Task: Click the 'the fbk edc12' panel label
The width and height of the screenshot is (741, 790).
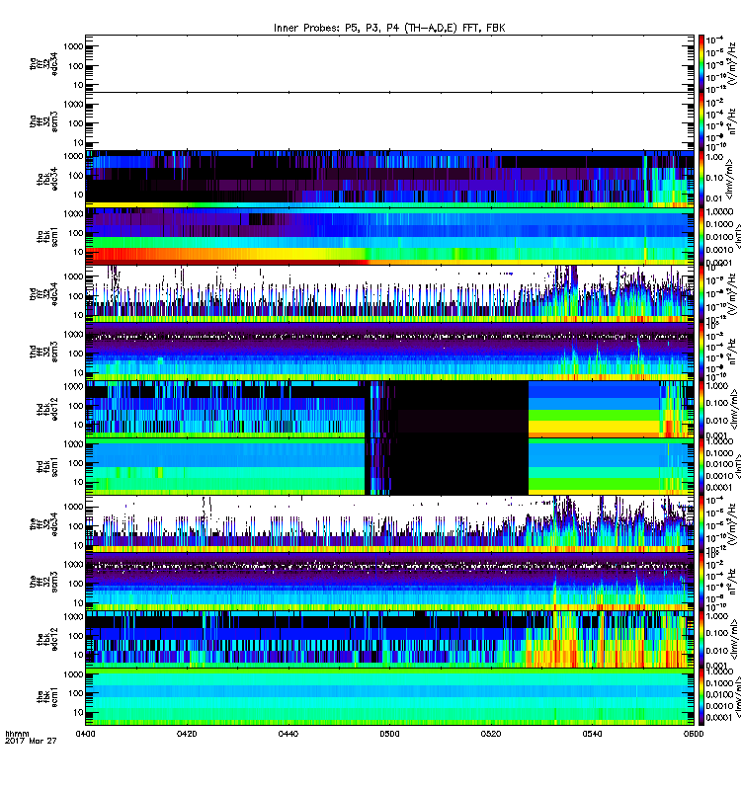Action: tap(46, 639)
